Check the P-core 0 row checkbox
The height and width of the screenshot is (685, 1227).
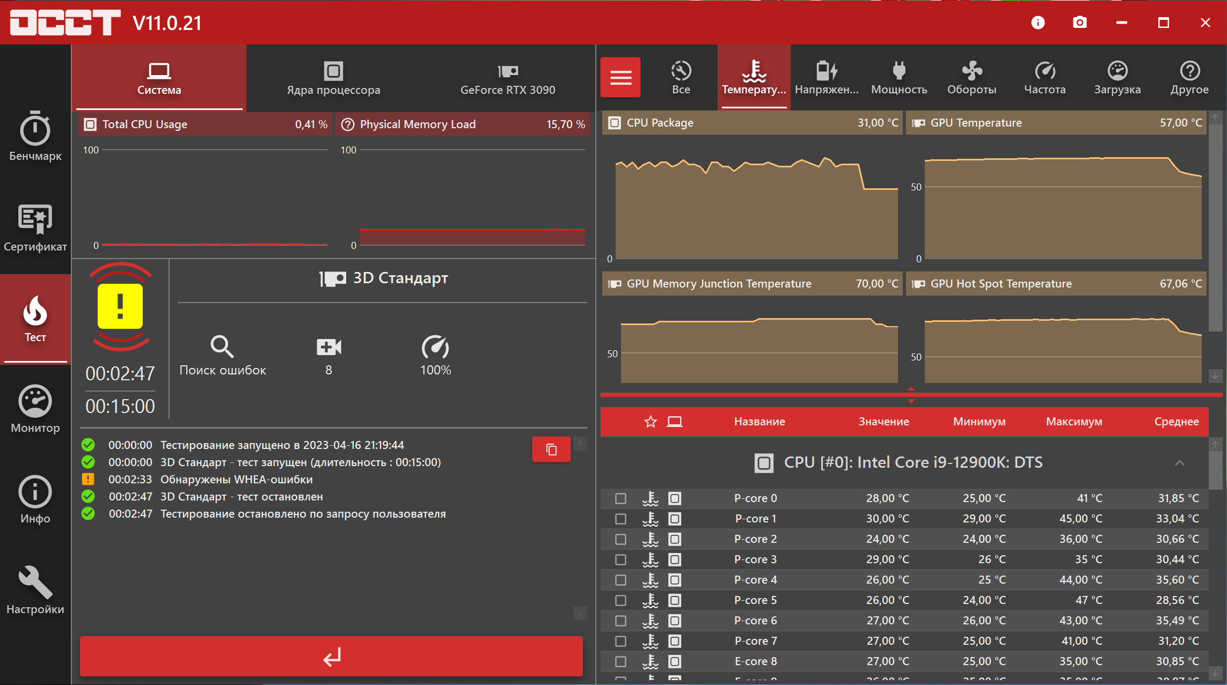click(620, 498)
